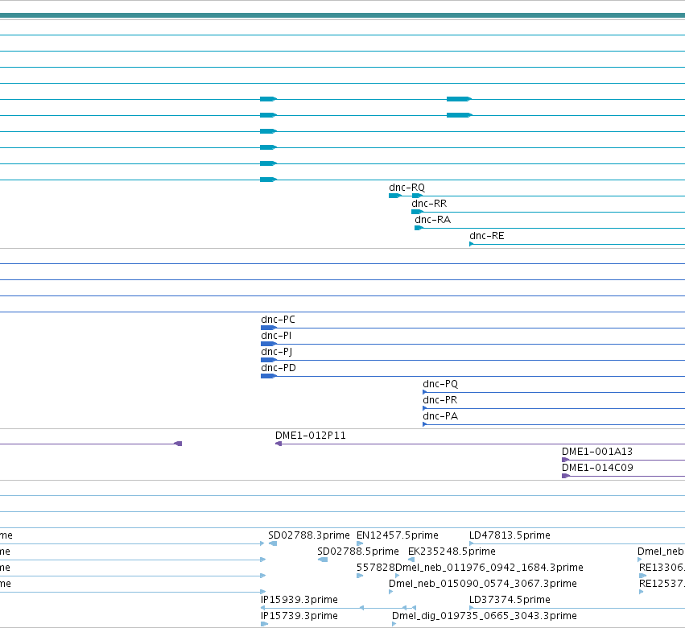Click the EK235248.5prime EST label

pyautogui.click(x=452, y=552)
